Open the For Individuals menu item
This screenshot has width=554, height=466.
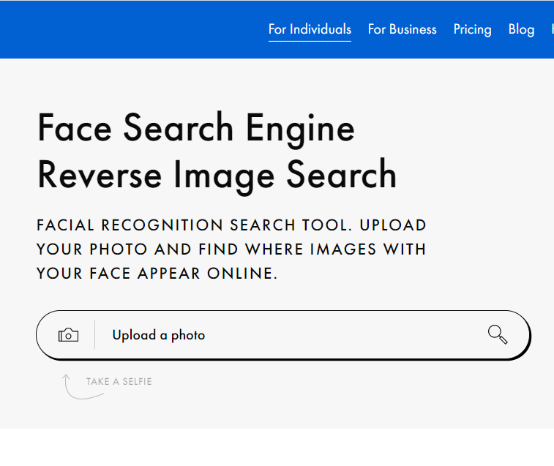310,29
